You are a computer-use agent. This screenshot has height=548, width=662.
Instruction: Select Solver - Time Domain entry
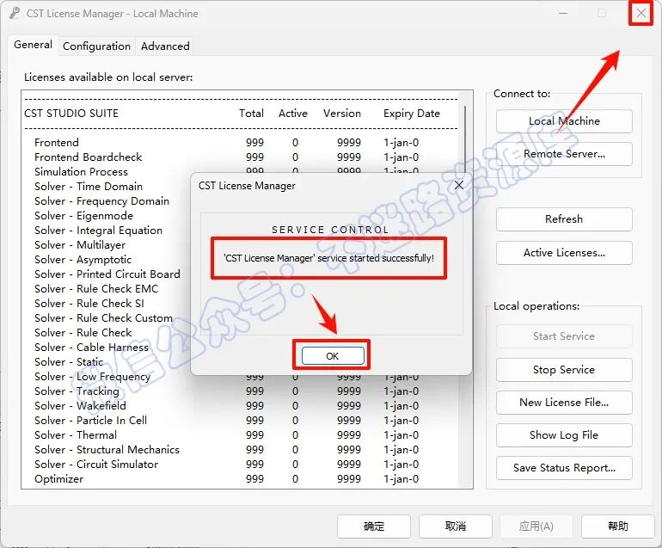click(89, 187)
